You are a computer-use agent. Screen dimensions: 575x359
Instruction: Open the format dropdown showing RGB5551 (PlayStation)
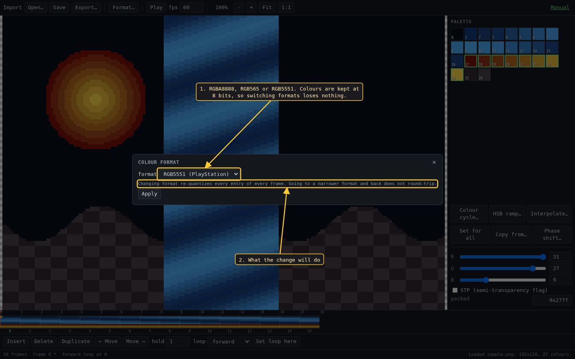point(199,174)
